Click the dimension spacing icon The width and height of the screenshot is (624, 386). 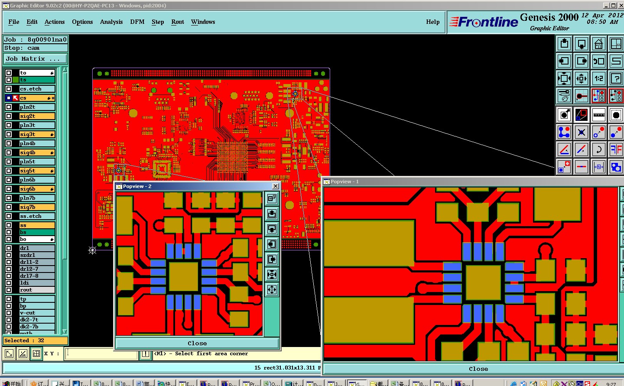click(x=599, y=167)
